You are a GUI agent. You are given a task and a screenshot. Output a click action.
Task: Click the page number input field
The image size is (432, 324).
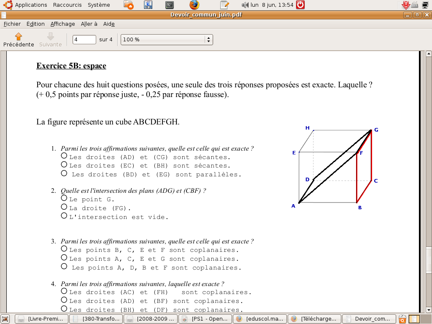pos(84,40)
